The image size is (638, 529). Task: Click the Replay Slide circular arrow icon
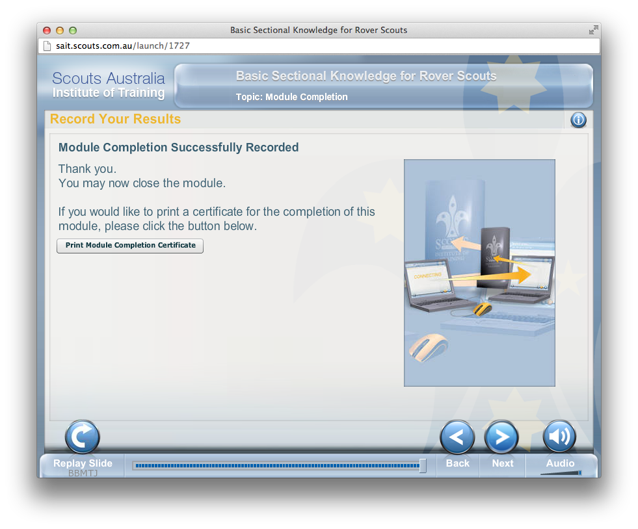pyautogui.click(x=82, y=437)
